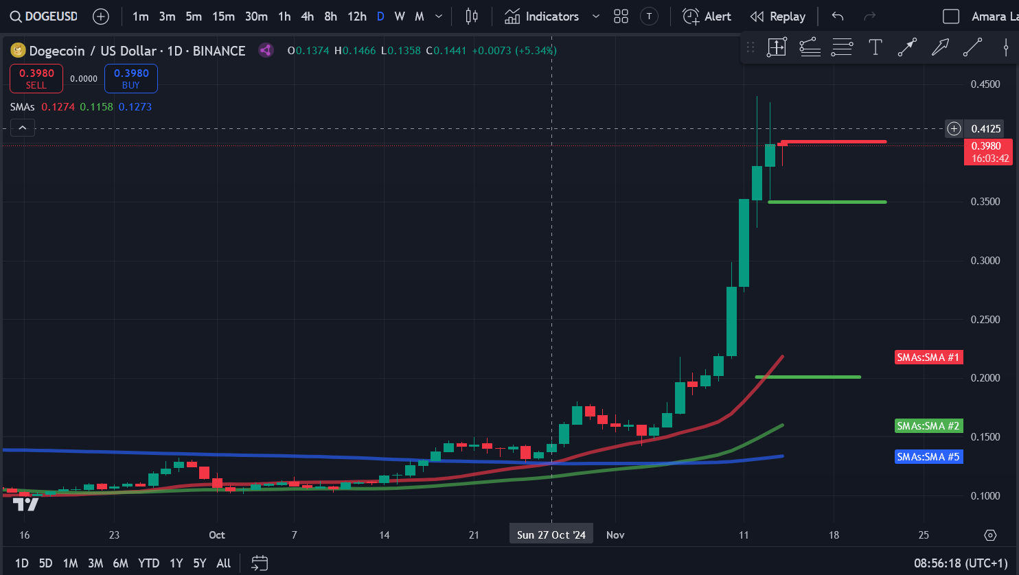Select the 12h interval
This screenshot has height=575, width=1019.
357,16
